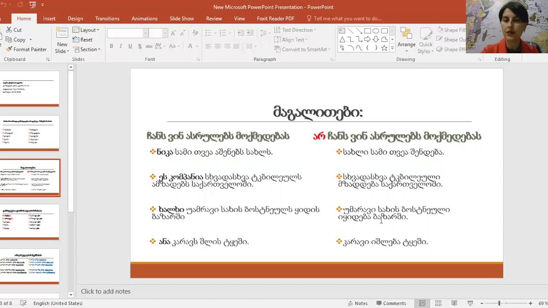This screenshot has height=308, width=548.
Task: Select the second slide thumbnail
Action: pyautogui.click(x=30, y=133)
